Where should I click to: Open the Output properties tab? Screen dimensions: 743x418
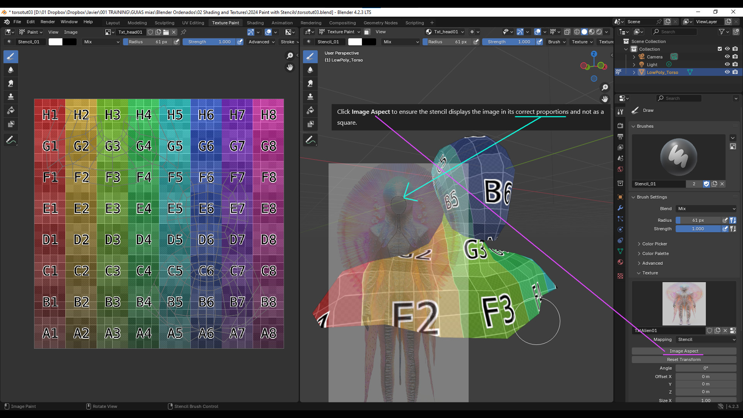pyautogui.click(x=620, y=137)
